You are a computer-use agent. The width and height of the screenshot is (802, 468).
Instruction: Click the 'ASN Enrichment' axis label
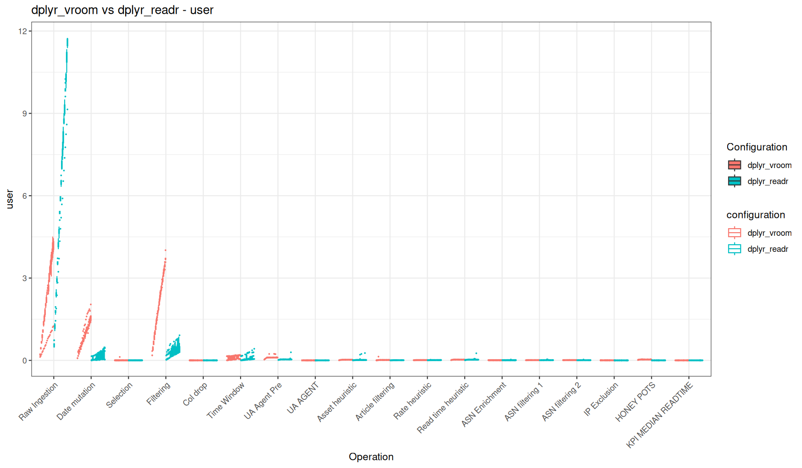pos(484,405)
